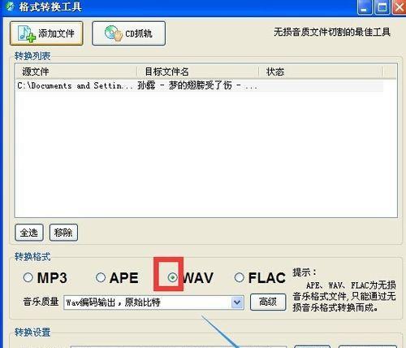This screenshot has width=406, height=348.
Task: Minimize the format converter window
Action: coord(365,7)
